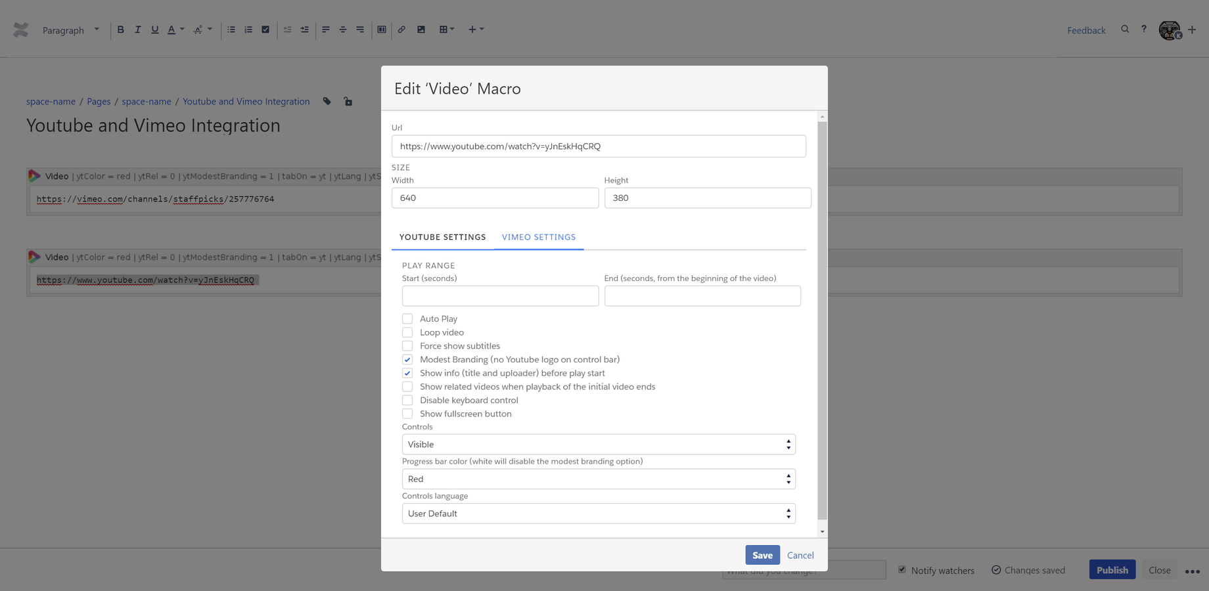This screenshot has height=591, width=1209.
Task: Open the Controls language dropdown
Action: click(599, 514)
